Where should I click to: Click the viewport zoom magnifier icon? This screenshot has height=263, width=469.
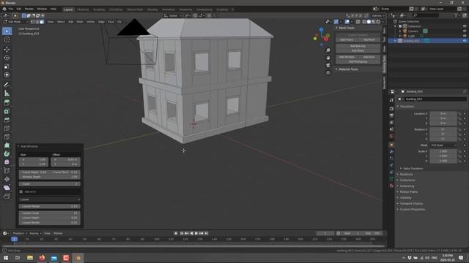pyautogui.click(x=328, y=50)
